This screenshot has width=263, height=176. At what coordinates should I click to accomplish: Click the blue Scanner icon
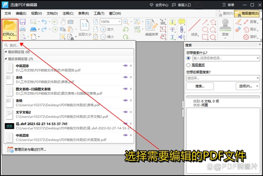tap(33, 29)
